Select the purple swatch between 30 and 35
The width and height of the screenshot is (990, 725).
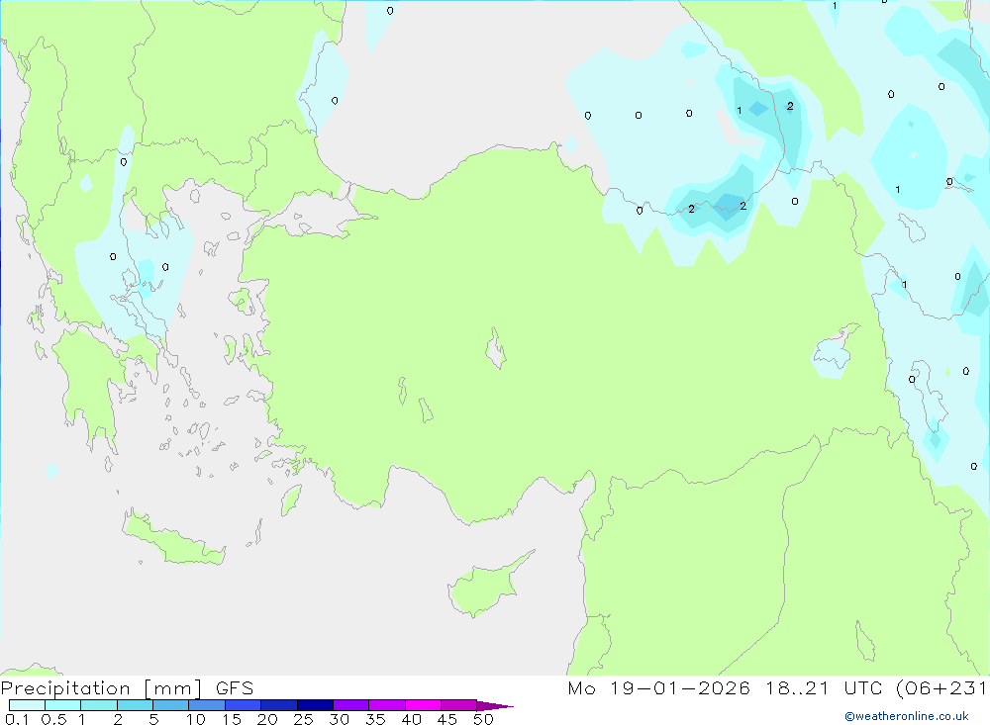(351, 705)
